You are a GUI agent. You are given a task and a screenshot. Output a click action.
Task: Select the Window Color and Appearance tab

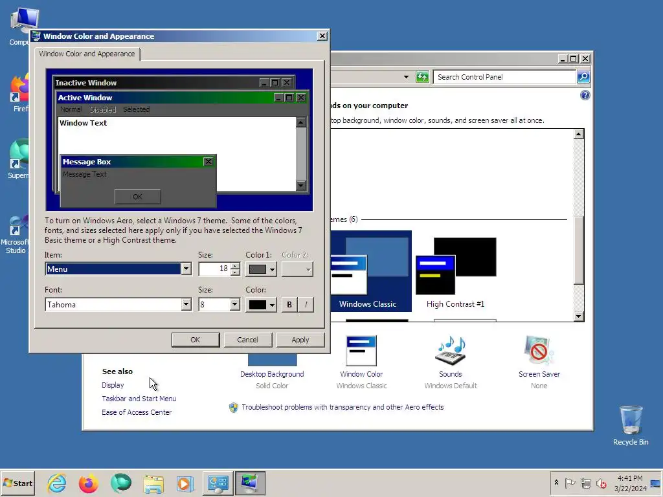point(87,54)
